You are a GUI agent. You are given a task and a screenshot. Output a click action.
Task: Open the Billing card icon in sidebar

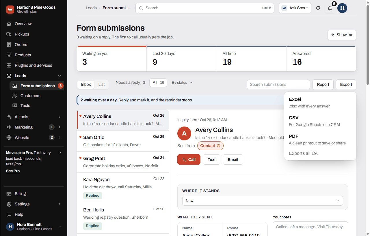click(9, 194)
